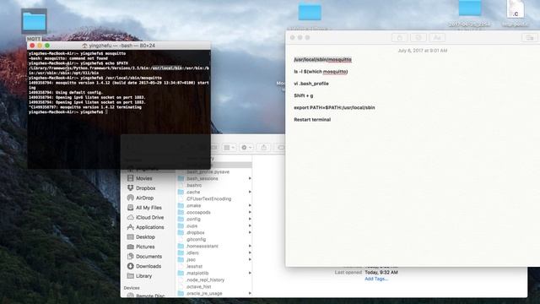Click the 'ls -l $(which mosquitto)' note line
Image resolution: width=540 pixels, height=304 pixels.
pyautogui.click(x=321, y=72)
